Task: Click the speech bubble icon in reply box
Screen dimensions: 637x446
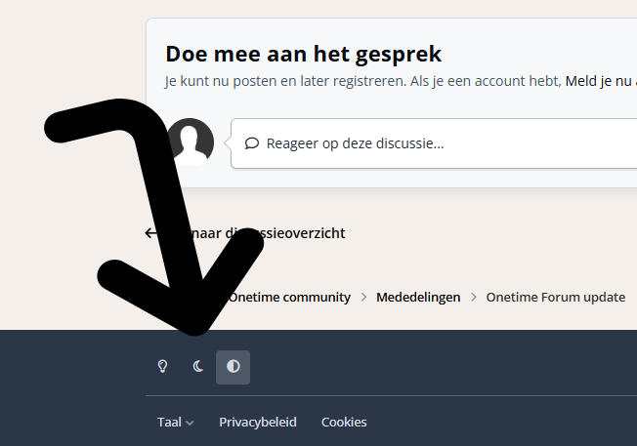Action: 251,143
